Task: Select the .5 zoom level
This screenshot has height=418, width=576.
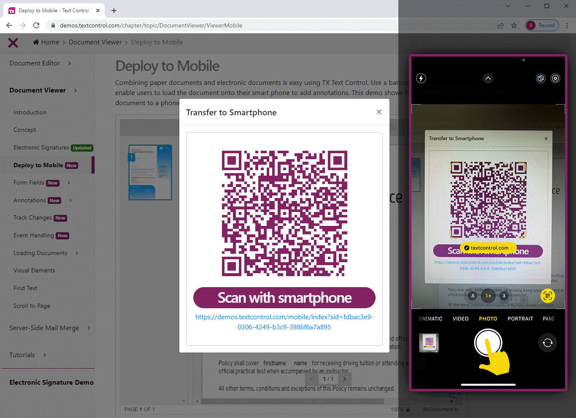Action: point(473,296)
